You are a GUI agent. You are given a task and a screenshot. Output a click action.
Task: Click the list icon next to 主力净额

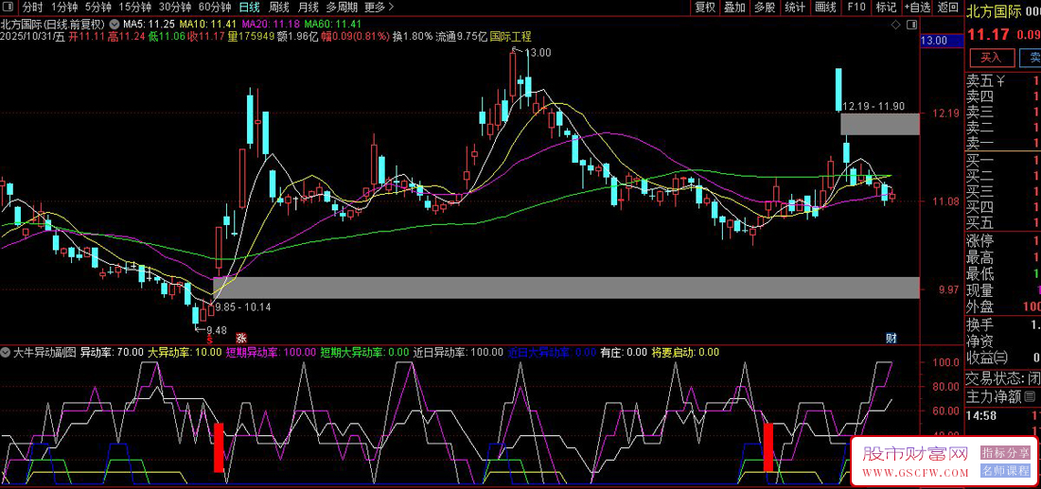pyautogui.click(x=1030, y=396)
